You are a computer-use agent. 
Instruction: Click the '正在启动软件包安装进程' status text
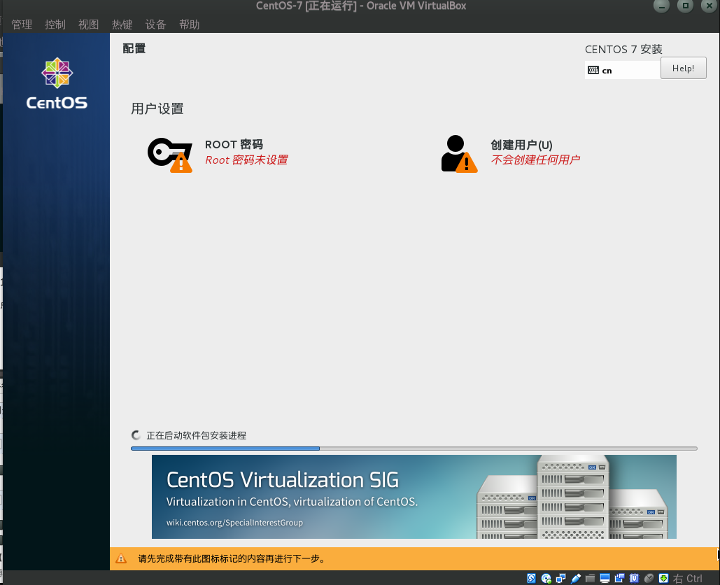point(197,435)
